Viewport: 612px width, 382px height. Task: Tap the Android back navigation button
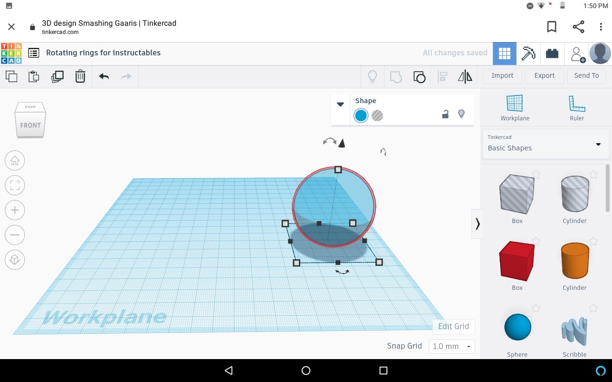[229, 371]
